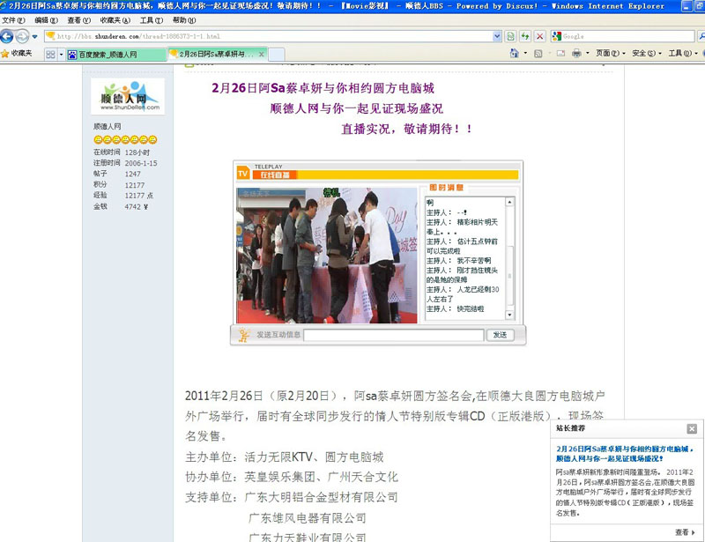Select the 在线直播 tab in the player

coord(275,175)
